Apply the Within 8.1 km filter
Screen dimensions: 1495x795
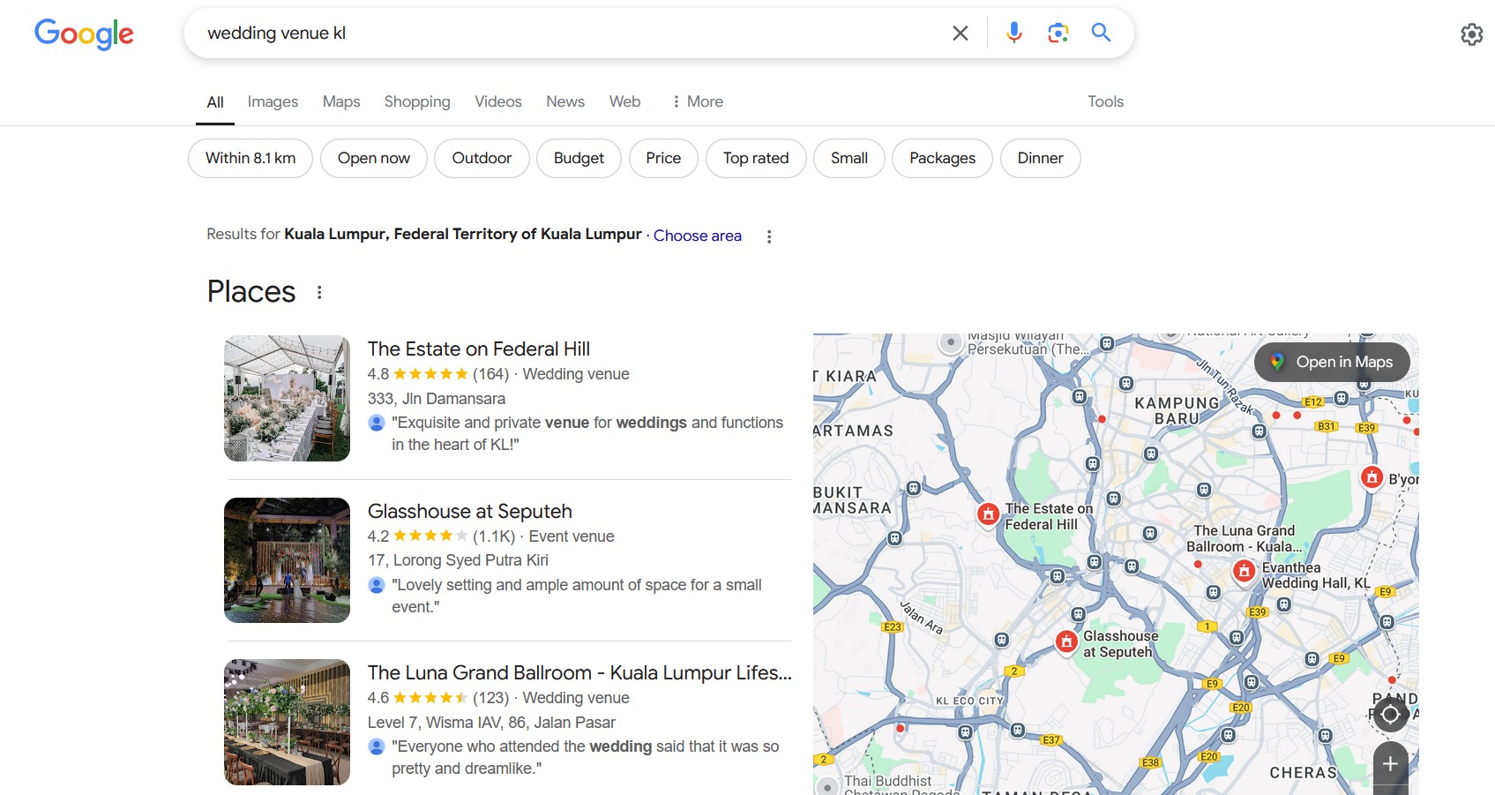[250, 158]
